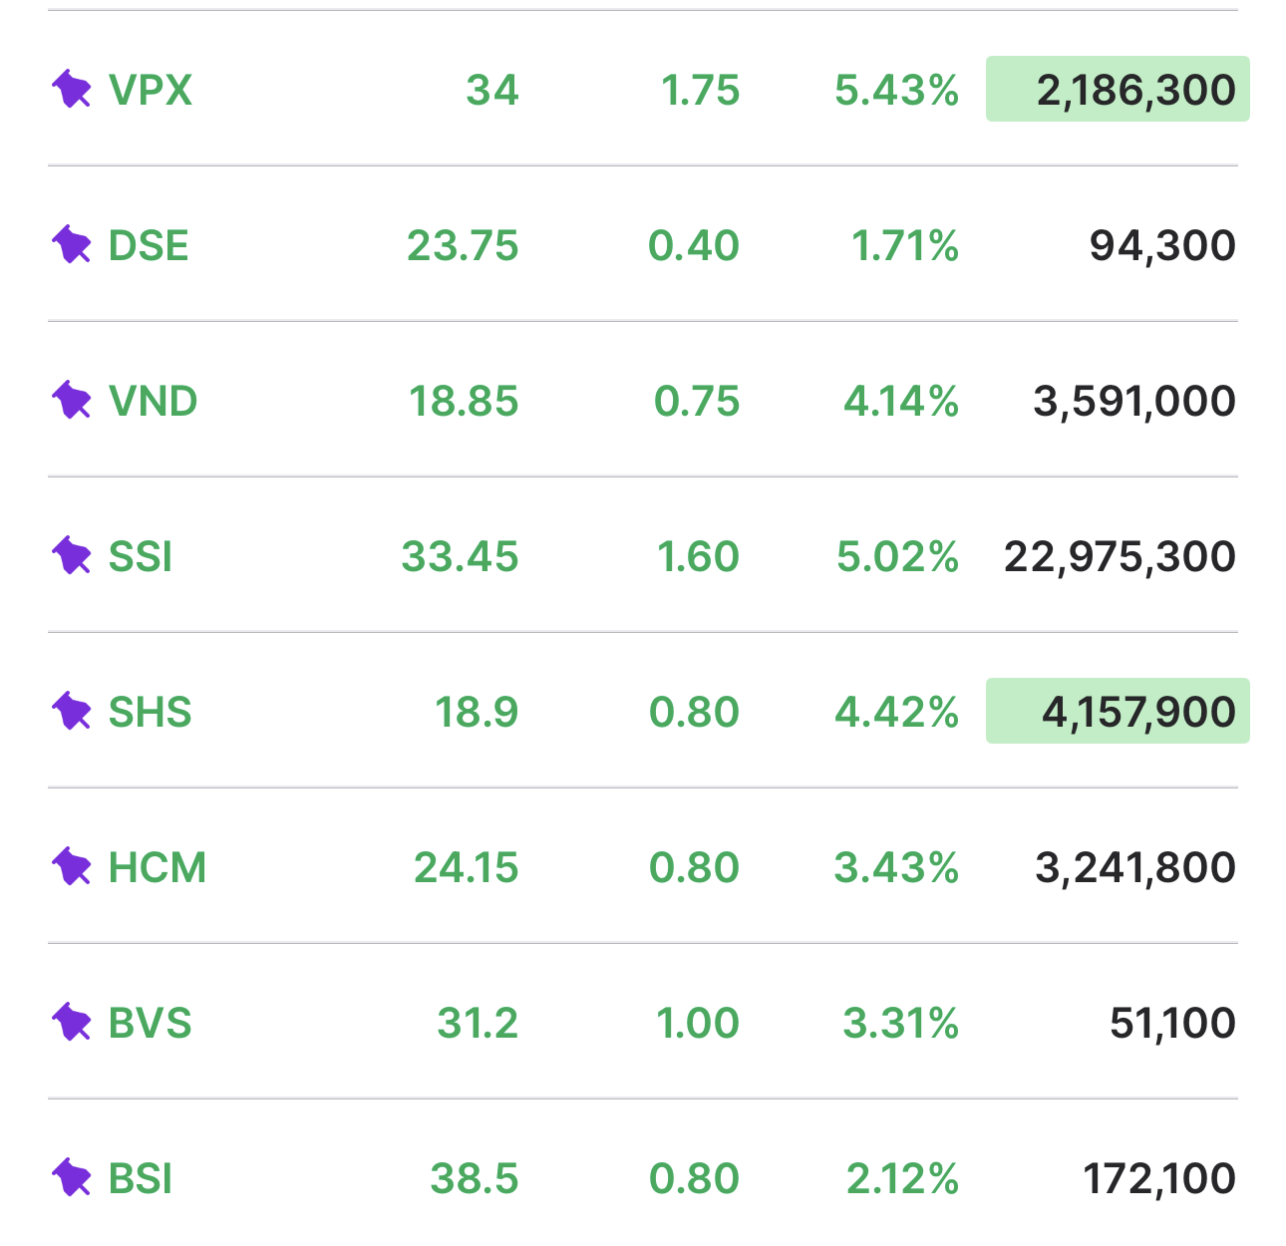Click the purple pin beside SSI

pos(72,556)
